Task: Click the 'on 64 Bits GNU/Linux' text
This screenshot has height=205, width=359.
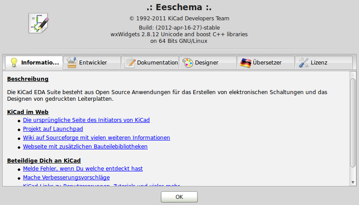Action: click(x=179, y=41)
